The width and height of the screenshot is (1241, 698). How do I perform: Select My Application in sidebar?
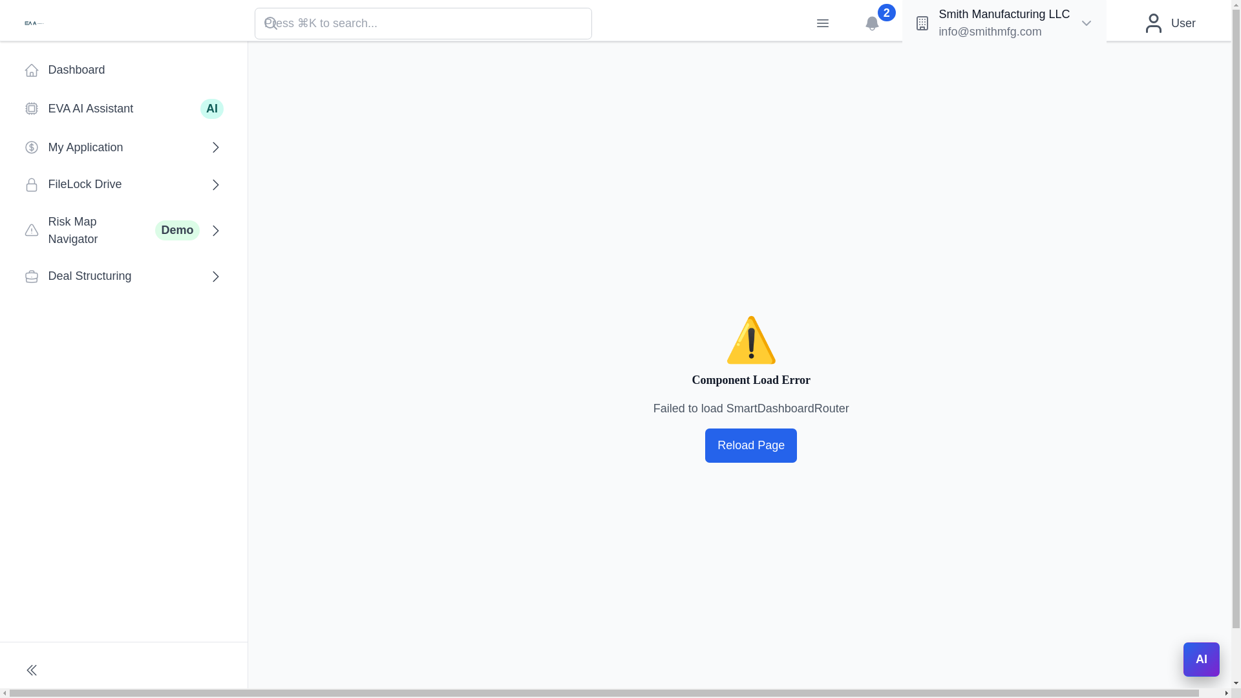123,147
